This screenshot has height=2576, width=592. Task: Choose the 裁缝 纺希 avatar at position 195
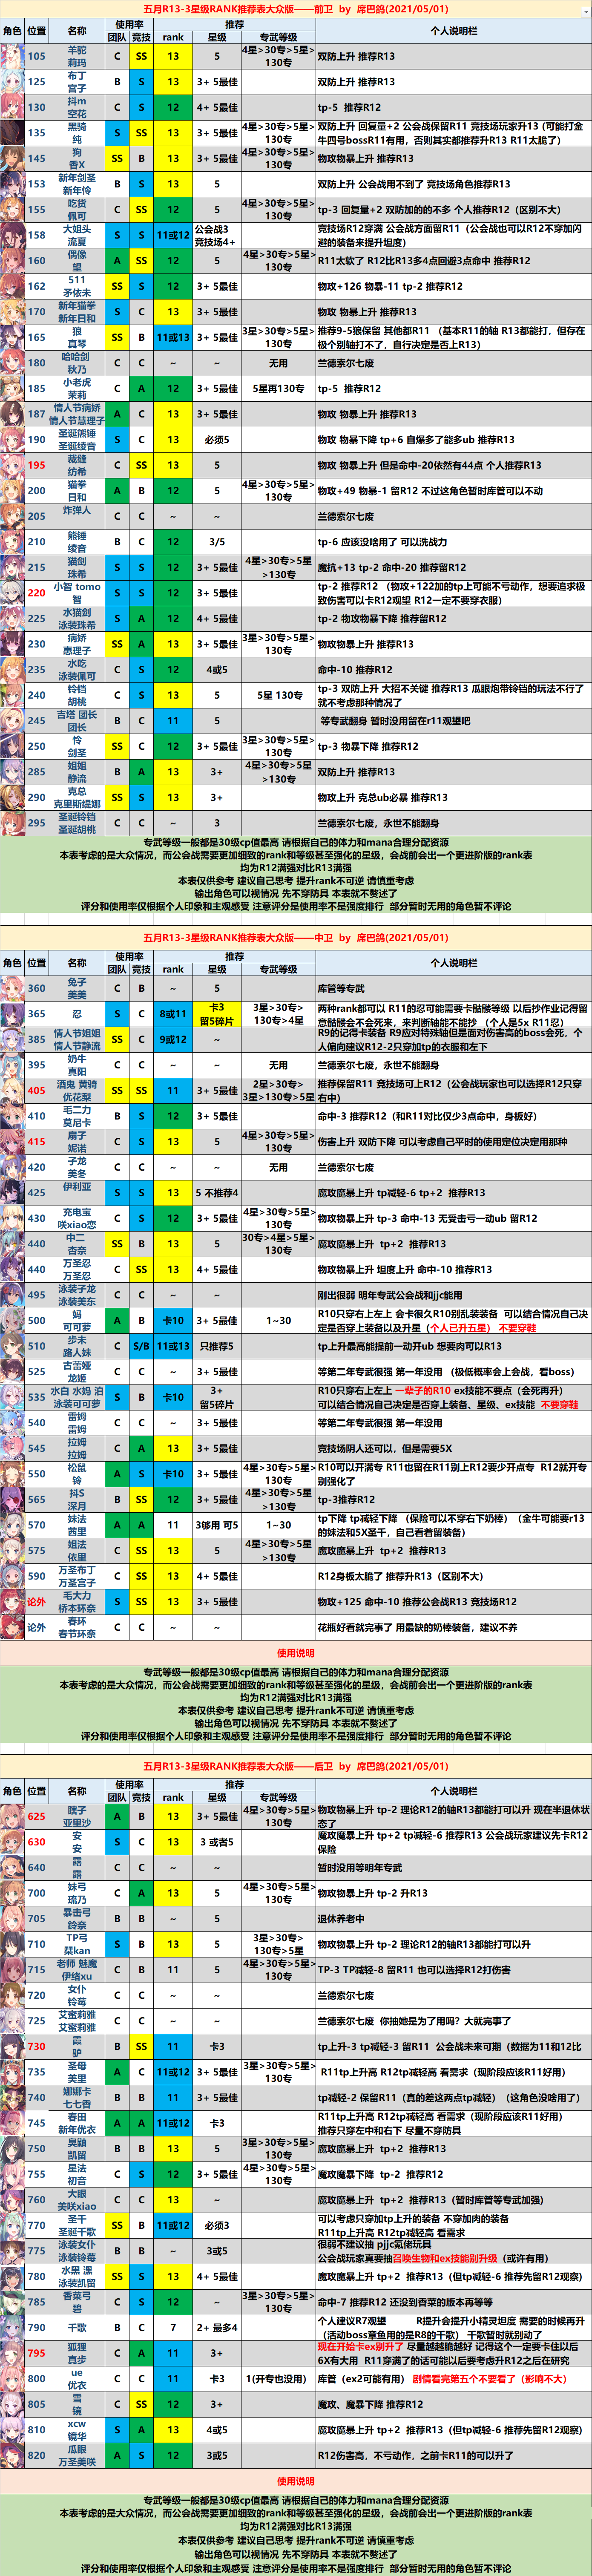pyautogui.click(x=12, y=465)
